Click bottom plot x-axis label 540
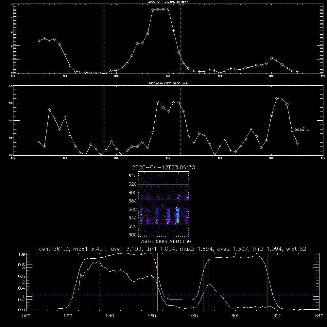This screenshot has height=327, width=327. click(110, 316)
